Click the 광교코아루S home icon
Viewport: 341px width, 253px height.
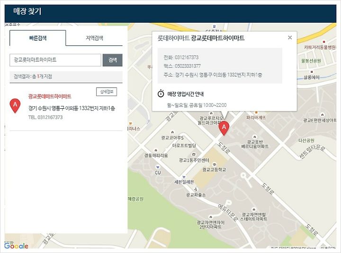pyautogui.click(x=172, y=132)
